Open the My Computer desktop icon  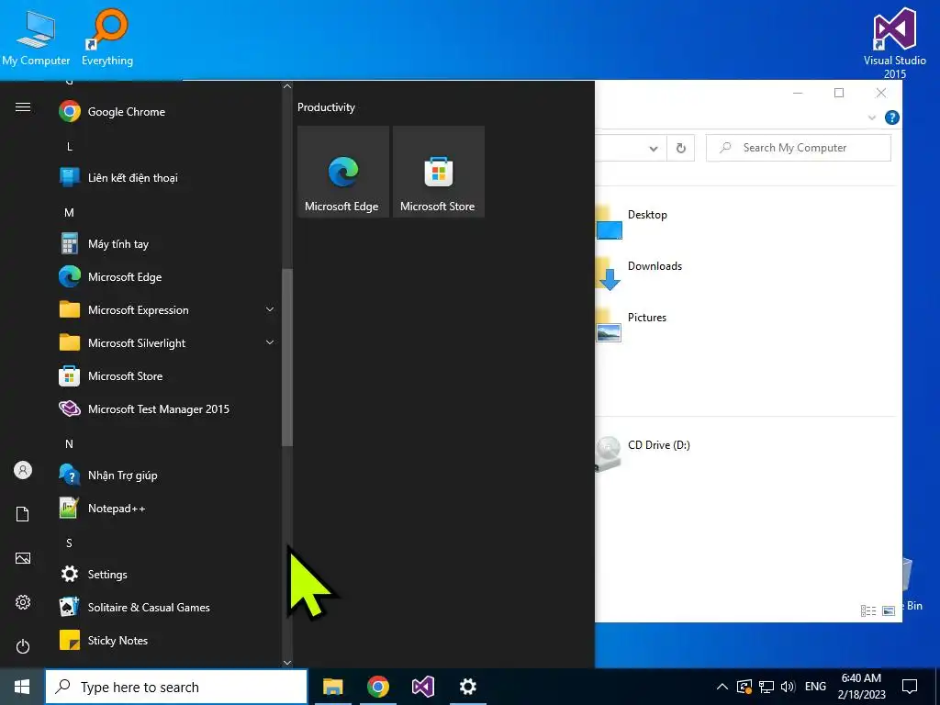click(36, 38)
